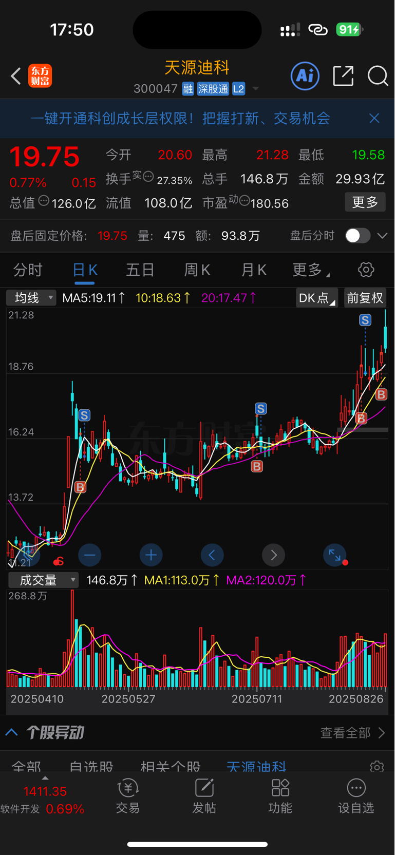This screenshot has height=855, width=395.
Task: Zoom out chart with minus button
Action: point(89,555)
